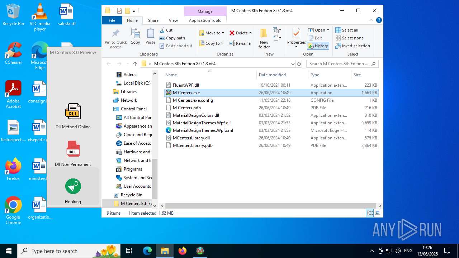Switch to large icons view
Image resolution: width=459 pixels, height=258 pixels.
click(377, 213)
